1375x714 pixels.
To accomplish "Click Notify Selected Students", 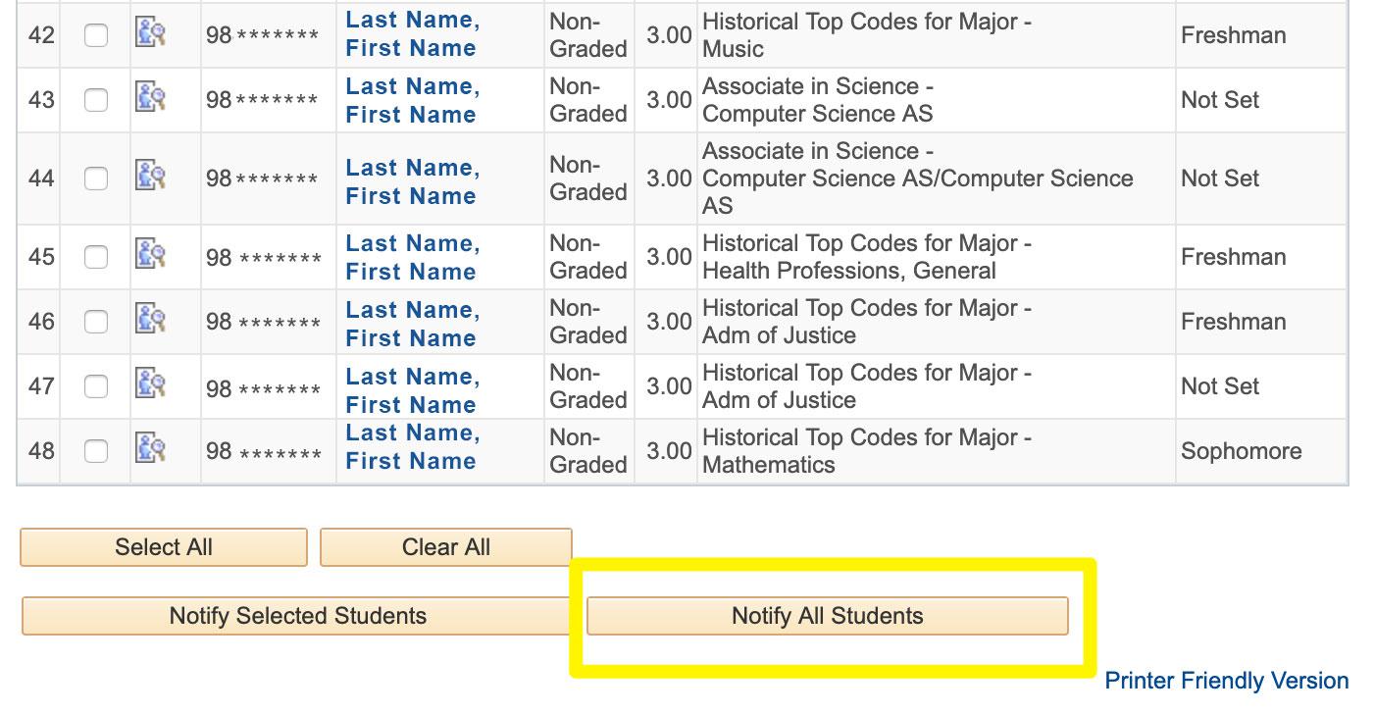I will click(x=297, y=616).
